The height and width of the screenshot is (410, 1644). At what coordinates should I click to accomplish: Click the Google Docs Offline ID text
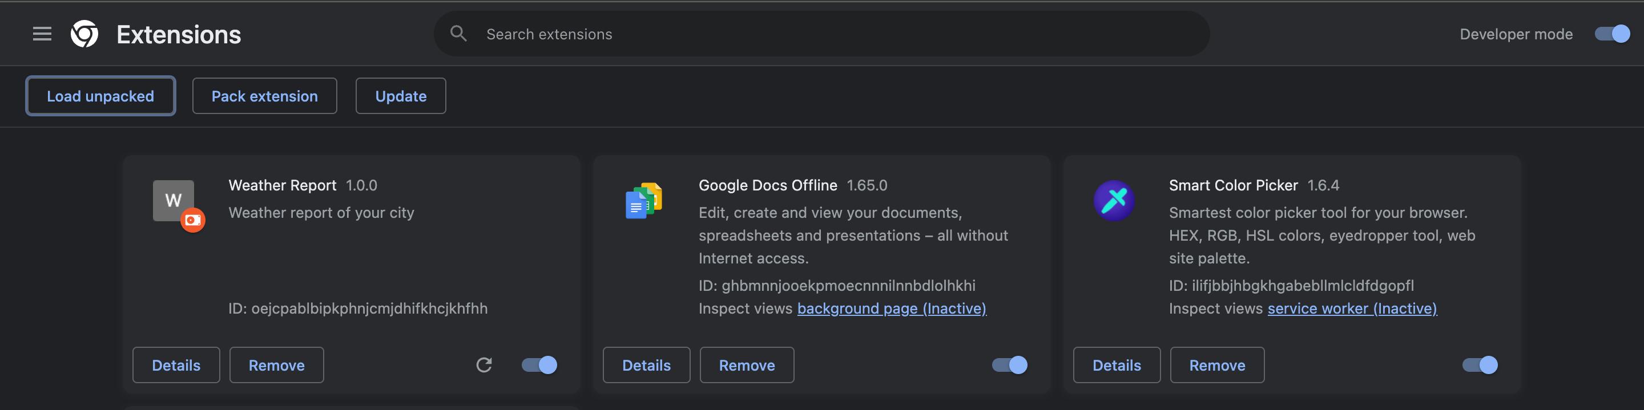[x=837, y=286]
